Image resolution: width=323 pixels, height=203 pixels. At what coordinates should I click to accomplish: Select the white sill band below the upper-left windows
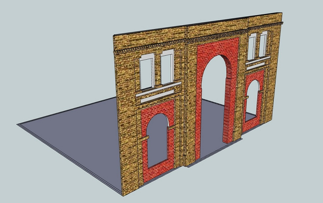[x=158, y=90]
